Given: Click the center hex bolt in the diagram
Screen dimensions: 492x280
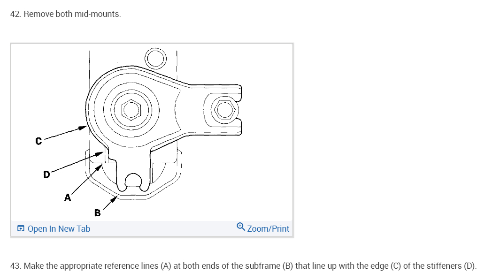Looking at the screenshot, I should click(x=132, y=110).
